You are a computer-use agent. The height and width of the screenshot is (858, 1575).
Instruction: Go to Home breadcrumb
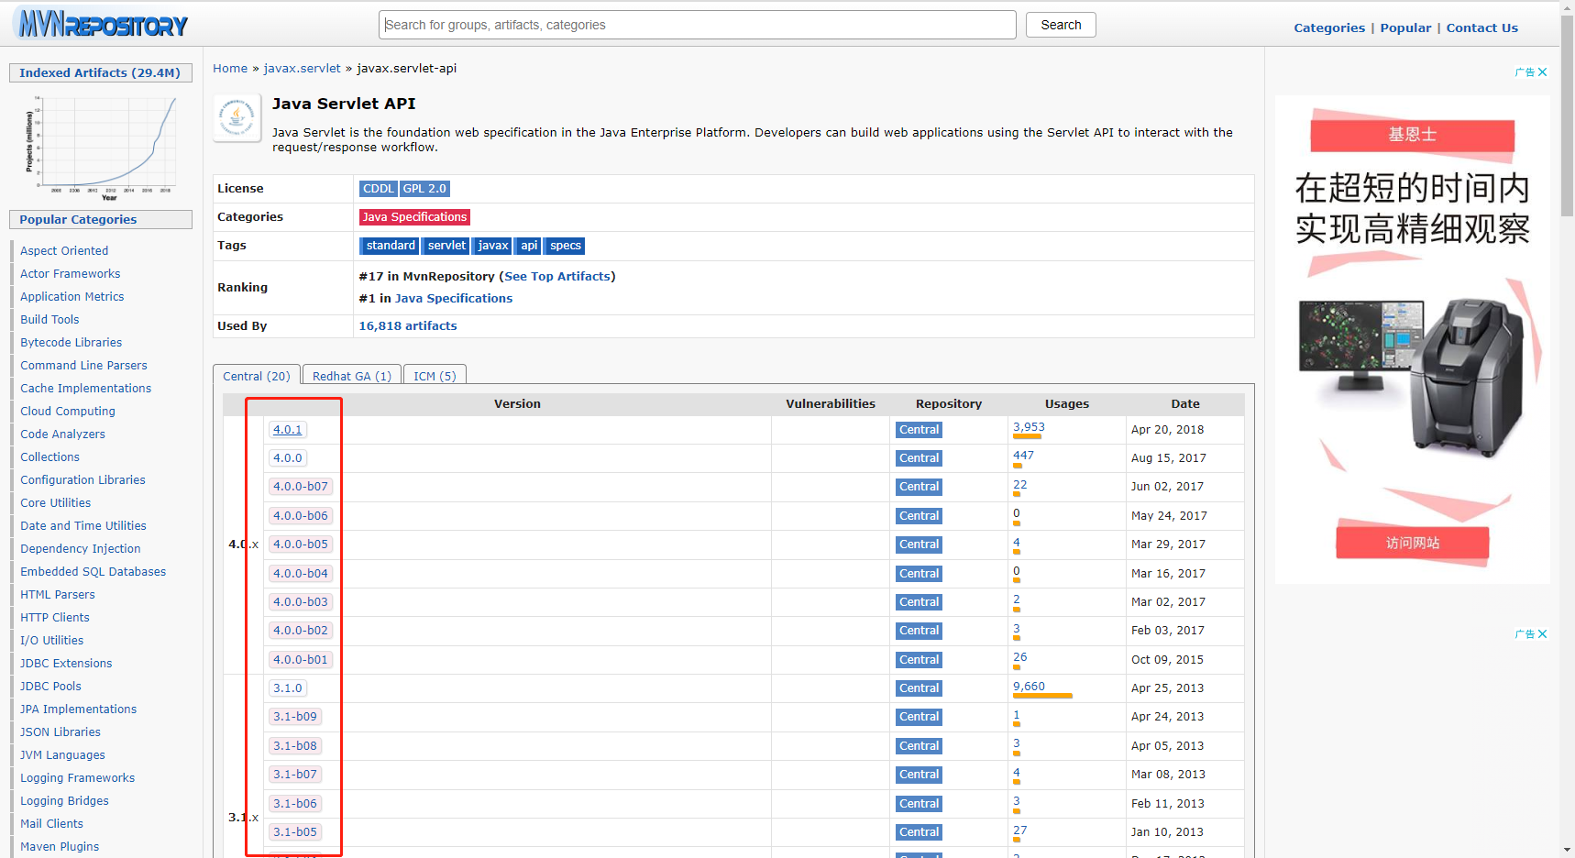pyautogui.click(x=230, y=69)
